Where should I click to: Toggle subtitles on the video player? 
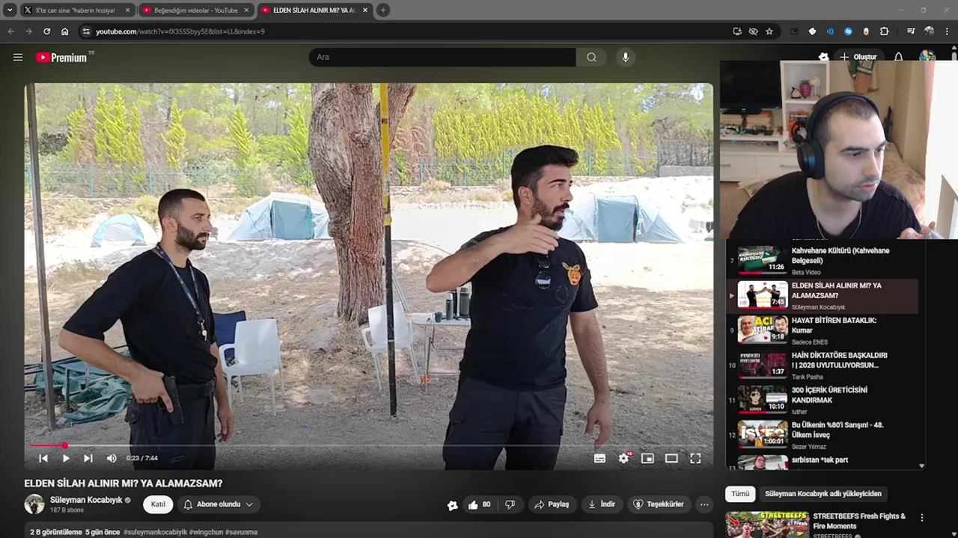tap(599, 458)
